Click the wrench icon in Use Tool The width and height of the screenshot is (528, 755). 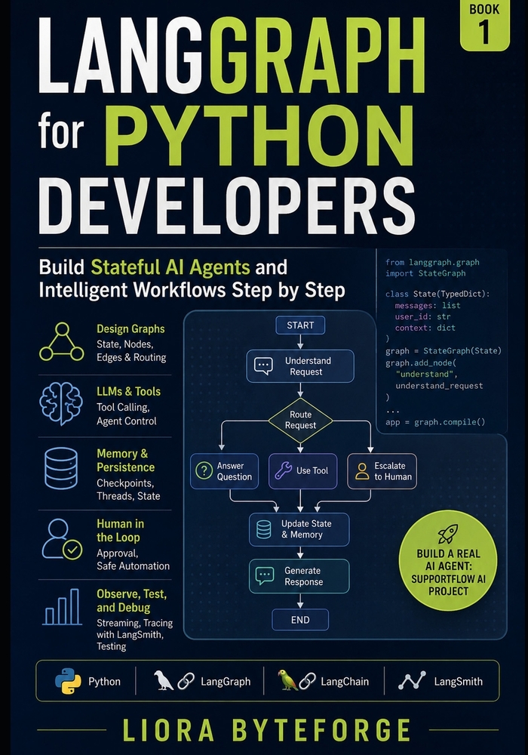click(284, 470)
